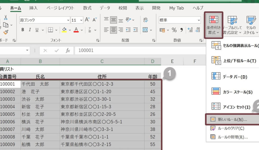Image resolution: width=259 pixels, height=150 pixels.
Task: Select cell containing 千代田　太郎
Action: pyautogui.click(x=40, y=84)
